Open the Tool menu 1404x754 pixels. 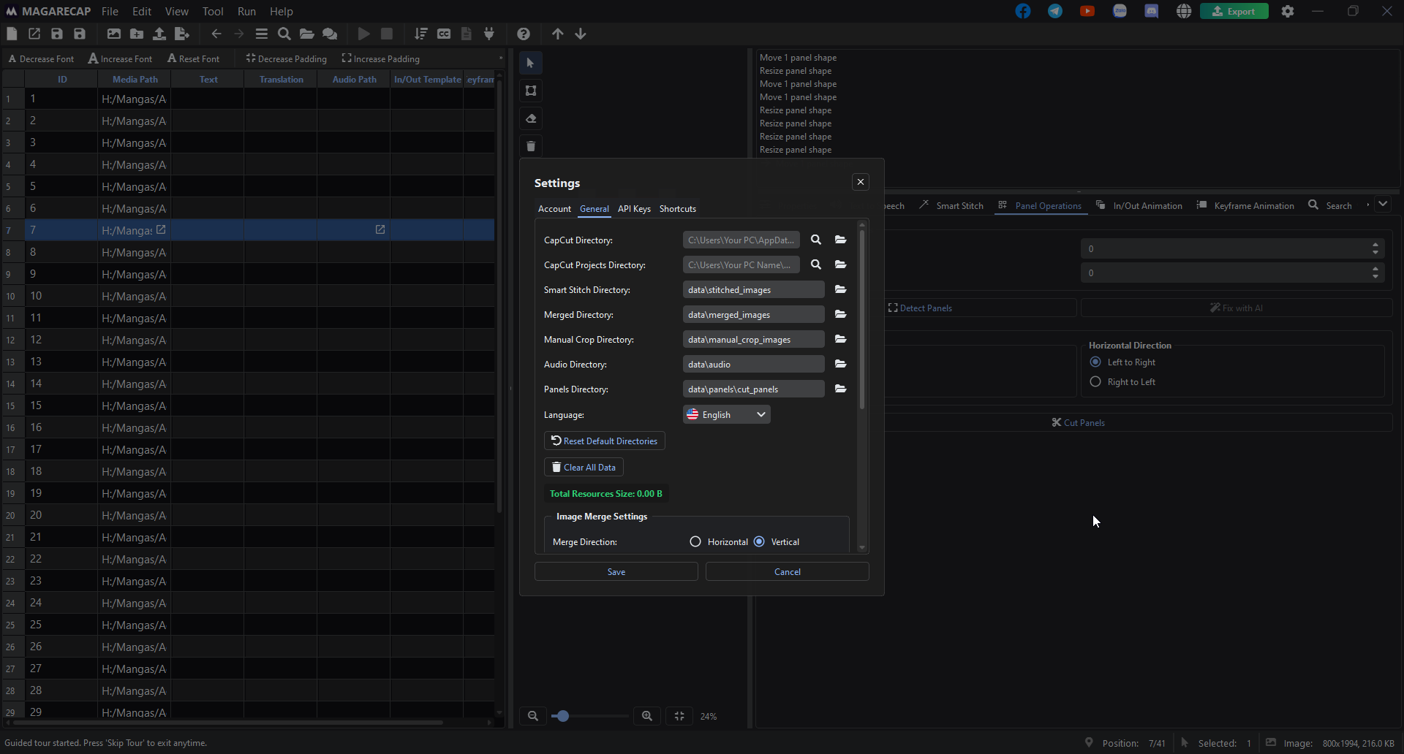(213, 11)
